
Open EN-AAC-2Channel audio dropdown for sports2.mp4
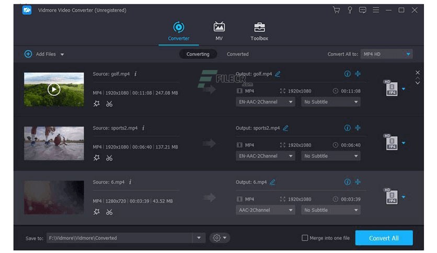(x=266, y=156)
